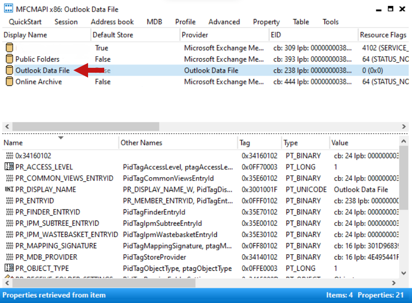
Task: Sort properties by Name column header
Action: [61, 142]
